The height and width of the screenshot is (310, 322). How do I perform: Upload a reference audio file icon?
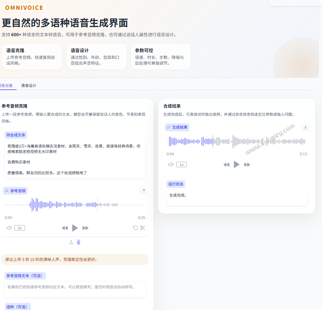[x=71, y=242]
